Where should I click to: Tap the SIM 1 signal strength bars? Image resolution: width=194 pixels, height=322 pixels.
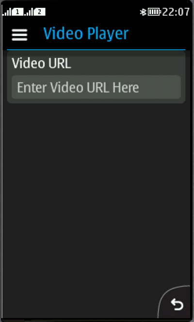7,12
